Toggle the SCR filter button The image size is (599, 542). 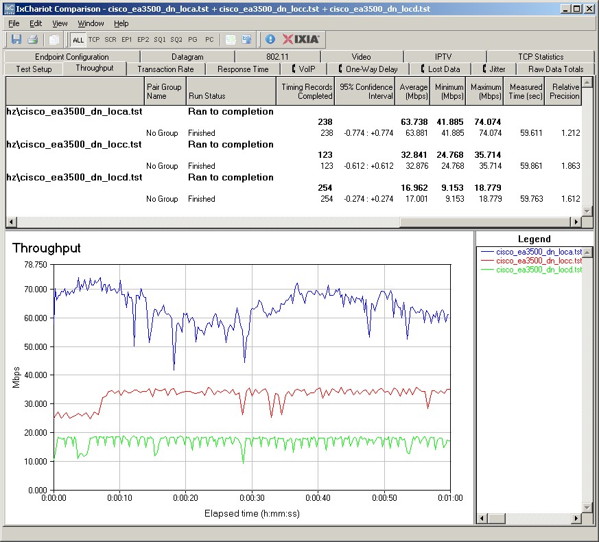[x=110, y=39]
